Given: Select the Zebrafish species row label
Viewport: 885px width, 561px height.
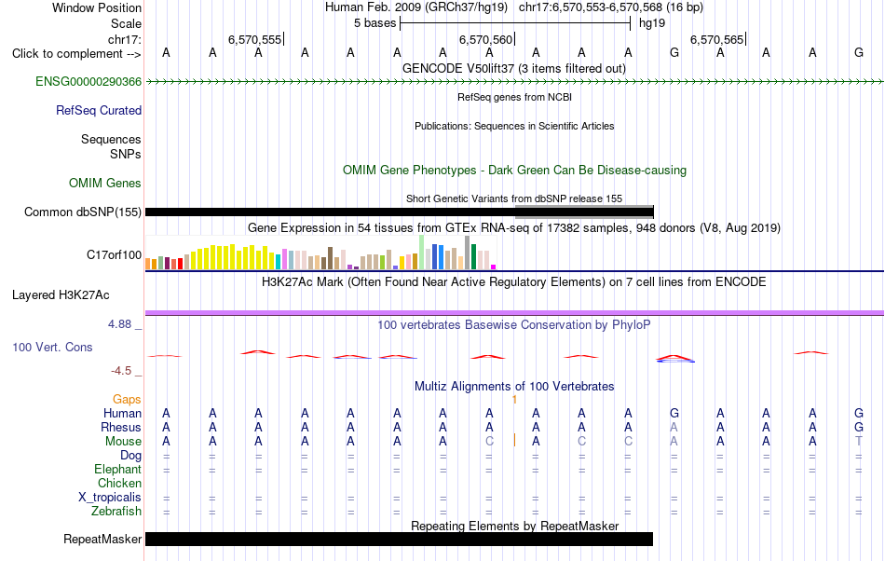Looking at the screenshot, I should point(116,512).
